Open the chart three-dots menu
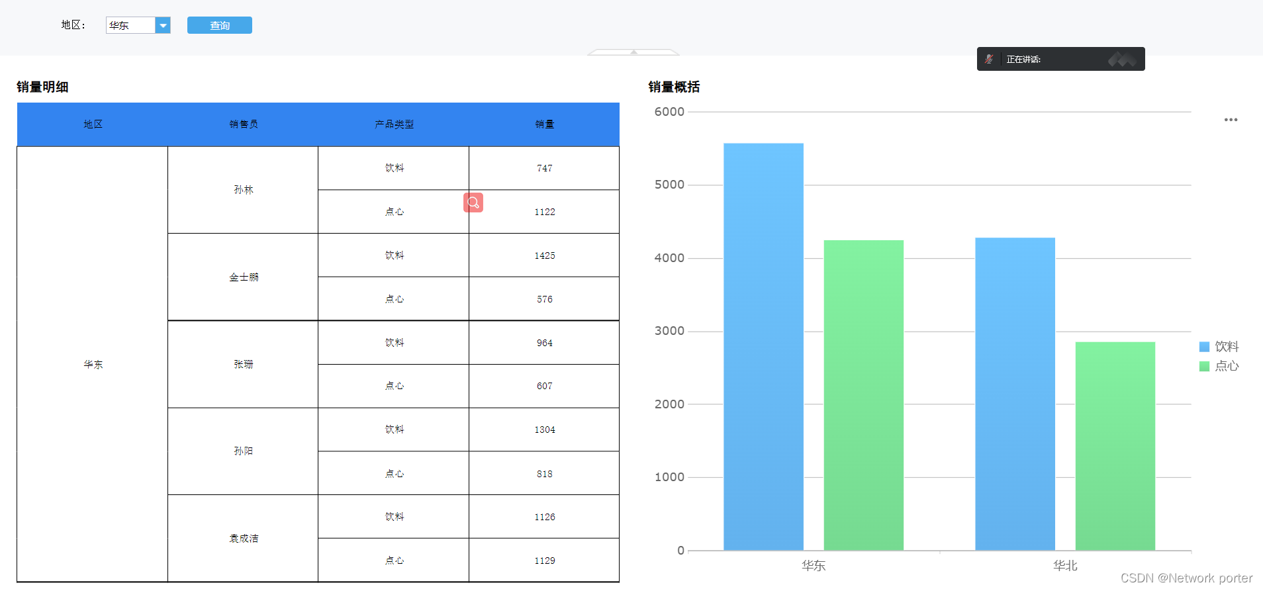 tap(1231, 120)
